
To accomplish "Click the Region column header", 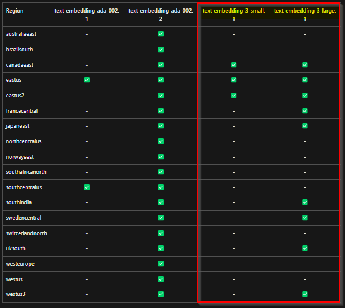I will coord(14,11).
